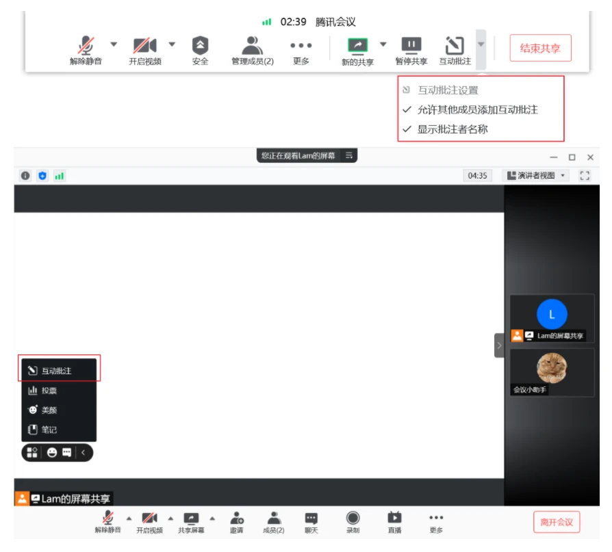Start 新的共享 from the toolbar
Screen dimensions: 612x552
coord(357,51)
